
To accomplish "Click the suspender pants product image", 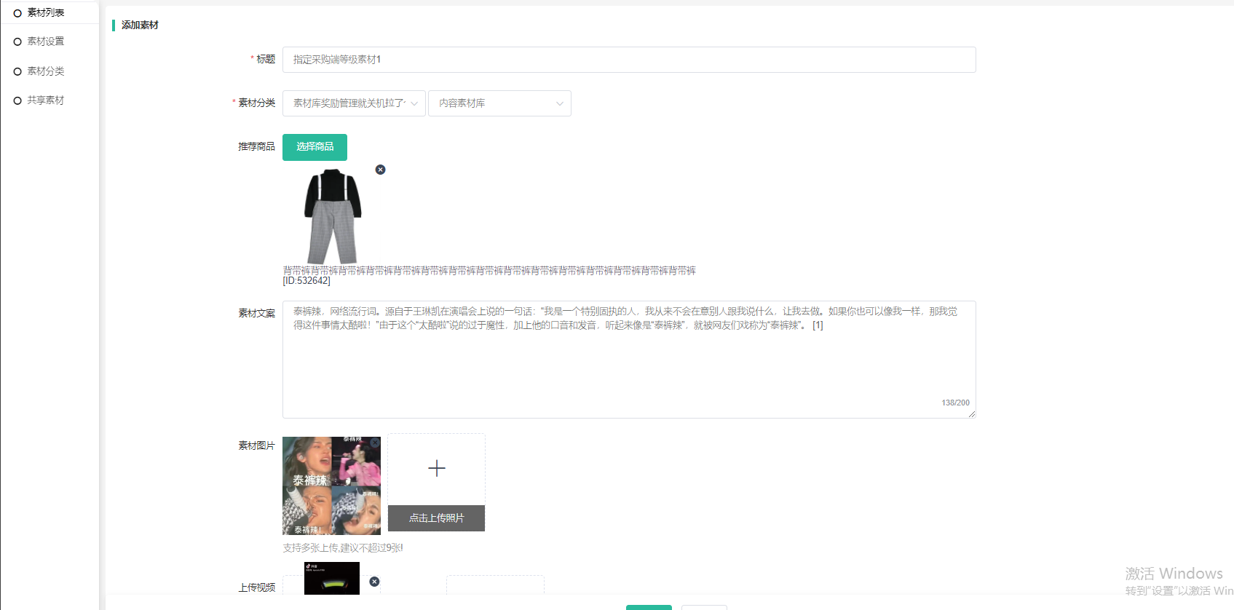I will click(333, 216).
